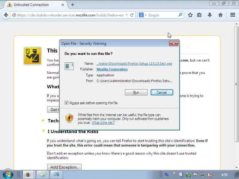This screenshot has height=179, width=239.
Task: Click the page's vertical scrollbar thumb
Action: [236, 84]
